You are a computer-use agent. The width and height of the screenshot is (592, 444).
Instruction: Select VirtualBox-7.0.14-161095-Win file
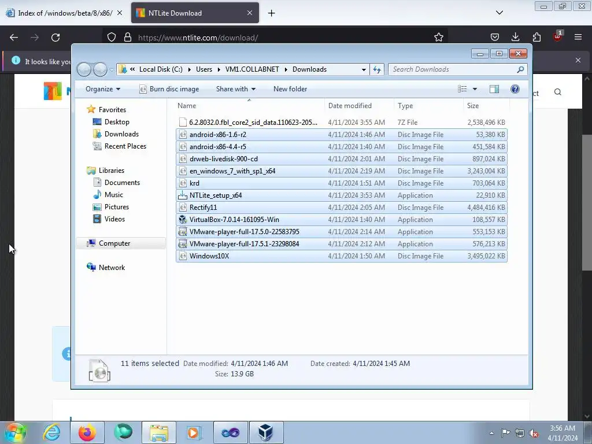[x=342, y=219]
